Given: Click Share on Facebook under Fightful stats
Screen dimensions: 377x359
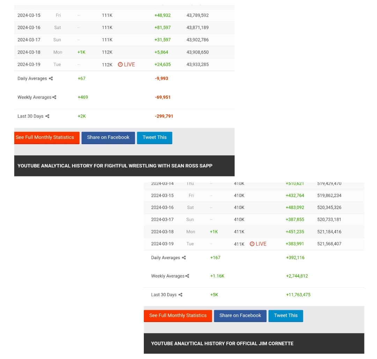Looking at the screenshot, I should [x=108, y=137].
